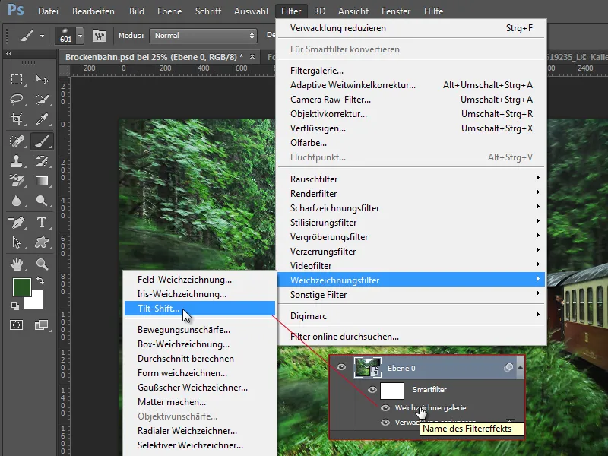The width and height of the screenshot is (608, 456).
Task: Choose Tilt-Shift blur filter
Action: tap(200, 309)
